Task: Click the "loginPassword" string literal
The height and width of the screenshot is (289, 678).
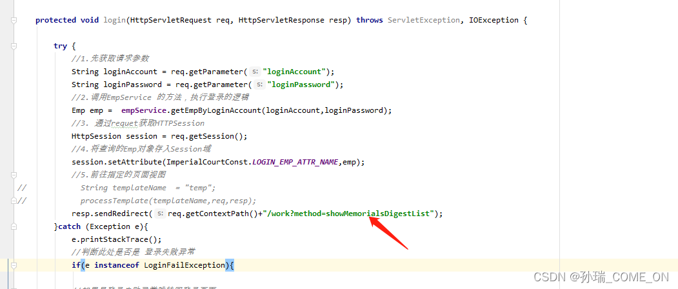Action: click(301, 85)
